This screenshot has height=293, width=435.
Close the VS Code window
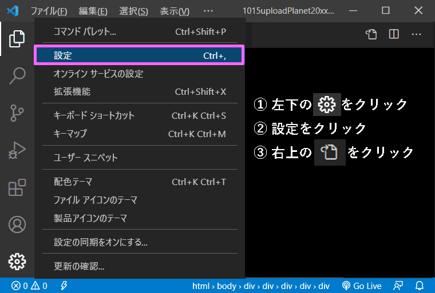(x=418, y=11)
